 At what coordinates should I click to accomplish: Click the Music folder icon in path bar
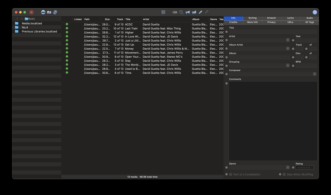click(x=26, y=19)
